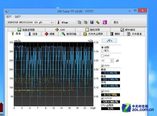Open the 错误扫描 tab

coord(69,34)
